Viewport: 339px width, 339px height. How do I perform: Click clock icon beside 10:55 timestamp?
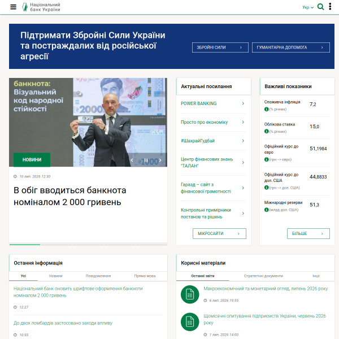click(15, 335)
